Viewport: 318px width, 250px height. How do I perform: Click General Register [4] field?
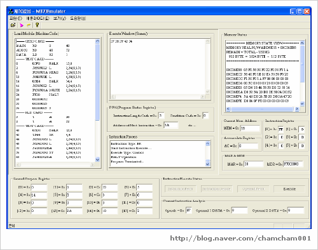tap(39, 195)
